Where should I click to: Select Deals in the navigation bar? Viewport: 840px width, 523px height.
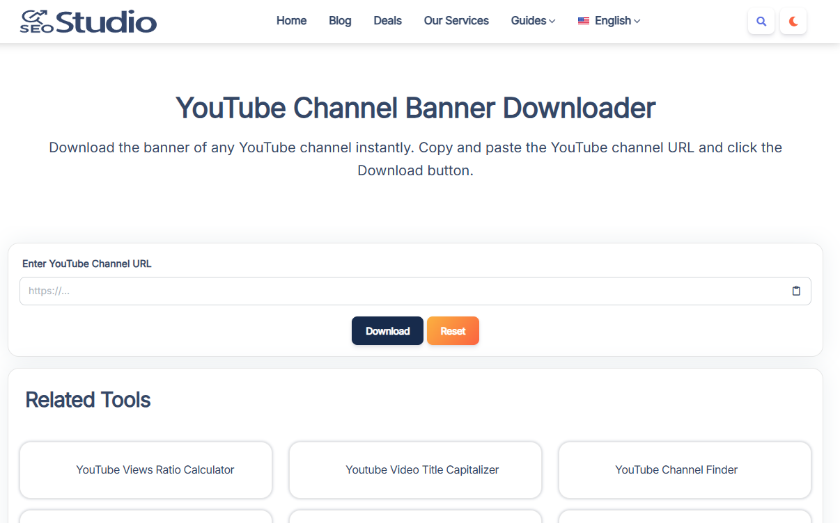(x=387, y=21)
